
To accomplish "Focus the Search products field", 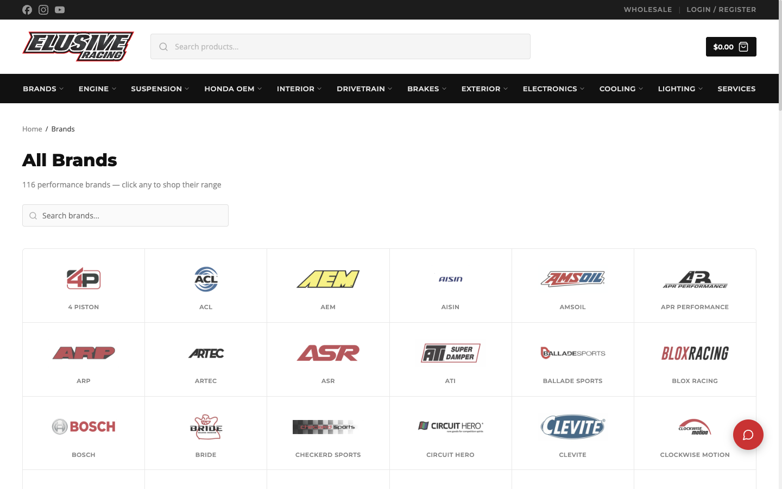I will coord(340,47).
